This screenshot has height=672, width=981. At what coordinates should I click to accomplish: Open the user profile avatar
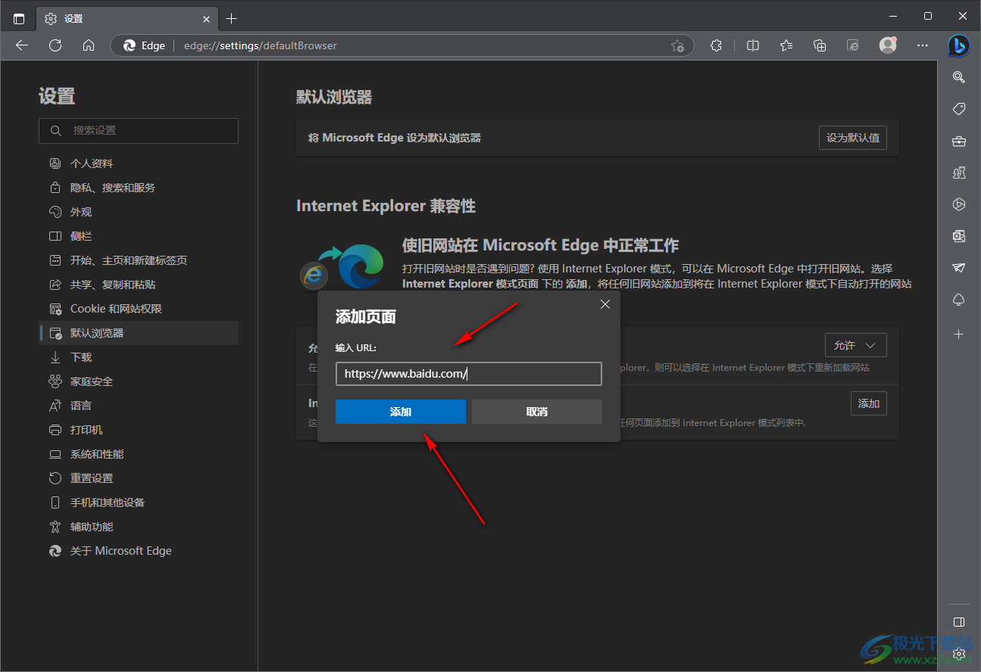888,45
